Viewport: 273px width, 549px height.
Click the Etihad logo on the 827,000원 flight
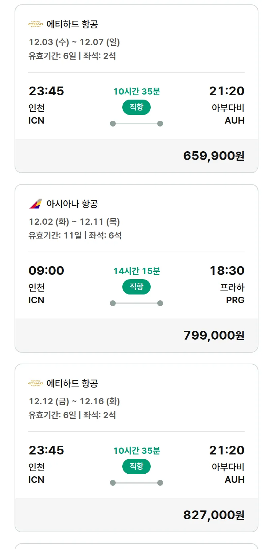[x=36, y=383]
